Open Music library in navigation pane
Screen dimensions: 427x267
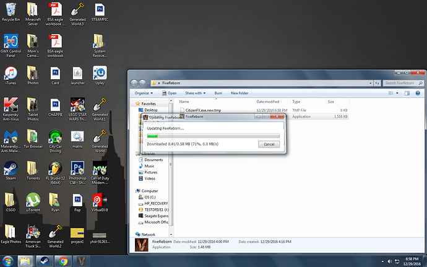pos(147,166)
